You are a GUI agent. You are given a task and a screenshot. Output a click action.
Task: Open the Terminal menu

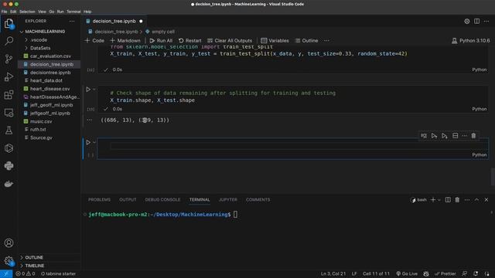(73, 12)
